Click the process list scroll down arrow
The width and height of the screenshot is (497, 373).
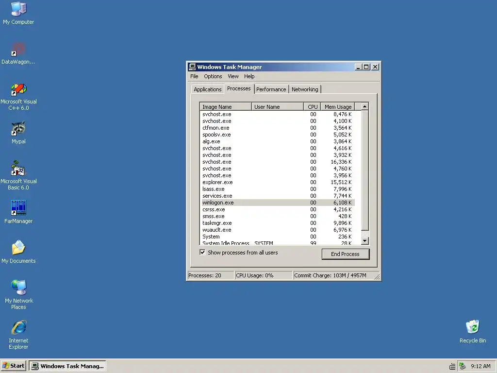[365, 241]
